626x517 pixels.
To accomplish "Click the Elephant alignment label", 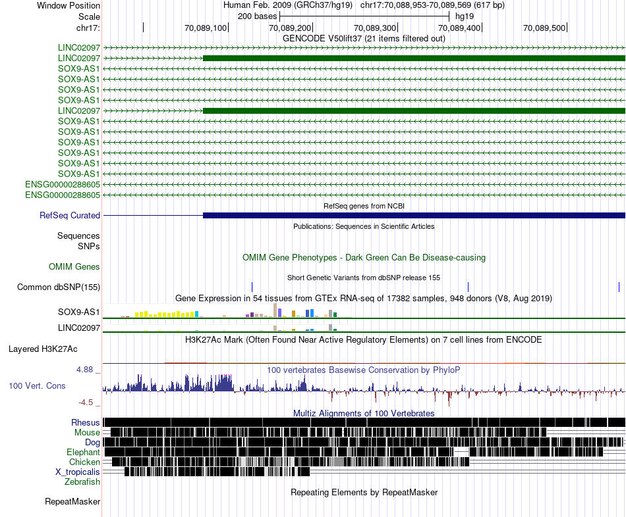I will point(84,452).
